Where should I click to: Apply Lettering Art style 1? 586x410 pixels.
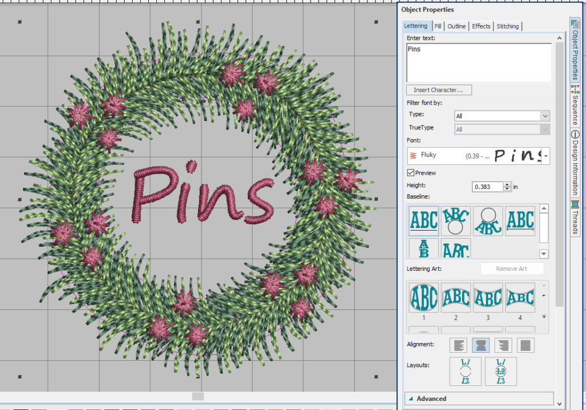tap(424, 298)
